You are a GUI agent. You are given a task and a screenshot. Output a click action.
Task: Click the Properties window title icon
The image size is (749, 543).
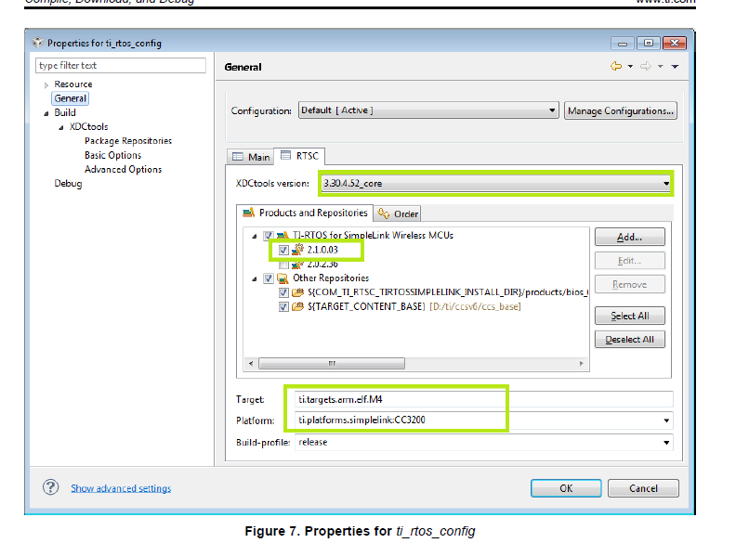pos(38,43)
